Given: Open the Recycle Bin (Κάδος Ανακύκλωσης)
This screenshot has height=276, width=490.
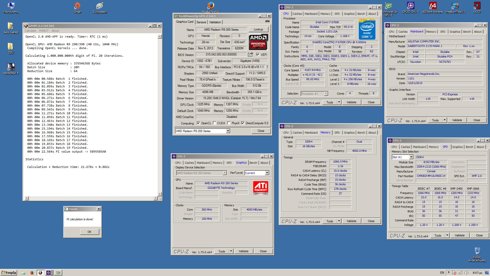Looking at the screenshot, I should pos(477,254).
